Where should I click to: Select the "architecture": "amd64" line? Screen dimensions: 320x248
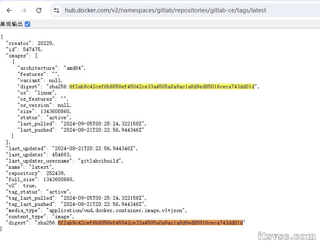[52, 68]
